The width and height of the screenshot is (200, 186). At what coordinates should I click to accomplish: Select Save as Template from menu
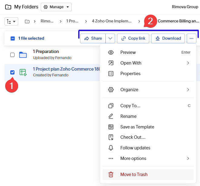137,127
